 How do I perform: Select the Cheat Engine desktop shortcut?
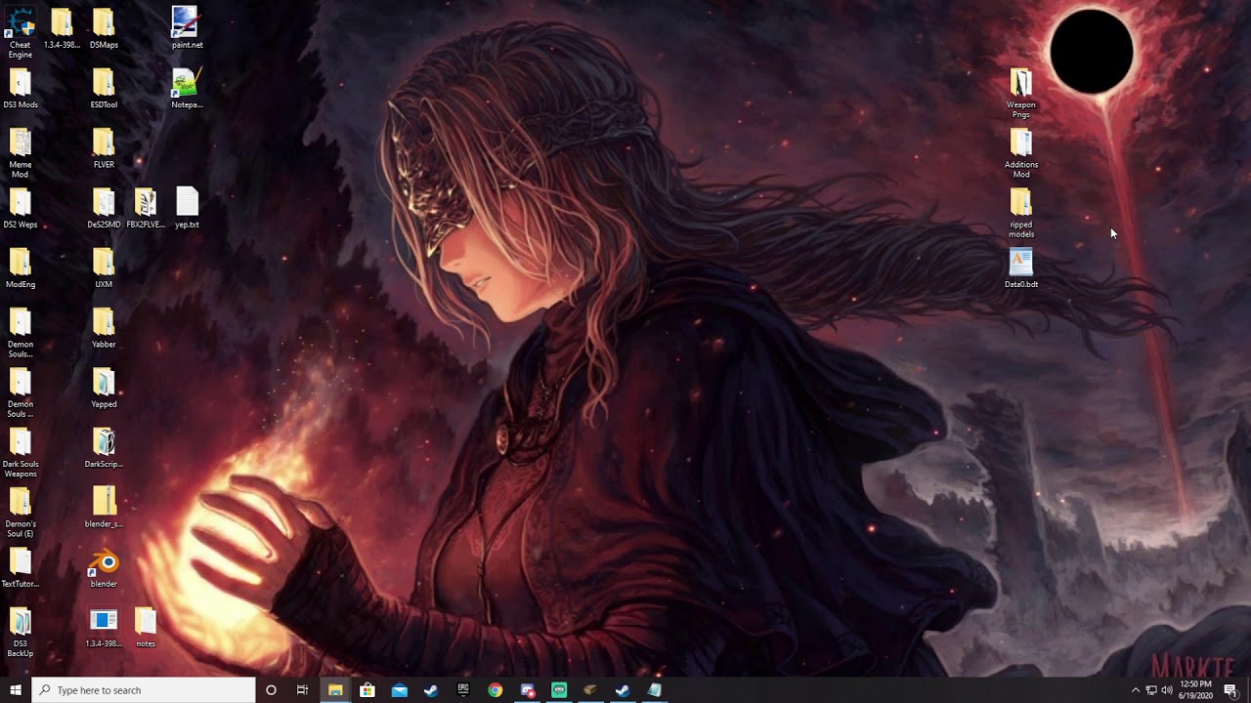coord(20,32)
